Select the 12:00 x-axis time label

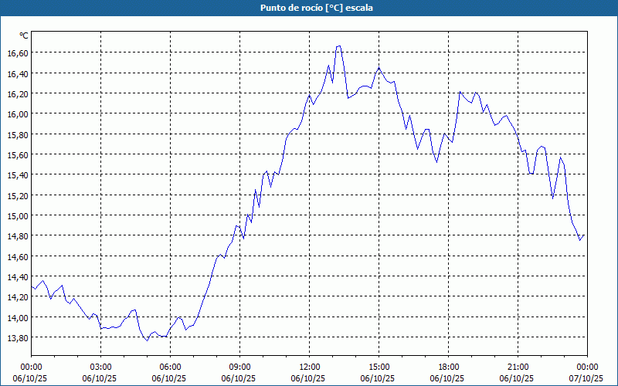coord(309,367)
